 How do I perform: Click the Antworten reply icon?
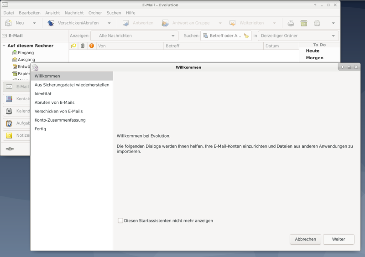tap(126, 23)
